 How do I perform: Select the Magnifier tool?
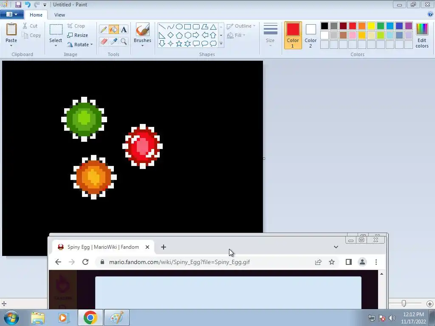point(124,41)
